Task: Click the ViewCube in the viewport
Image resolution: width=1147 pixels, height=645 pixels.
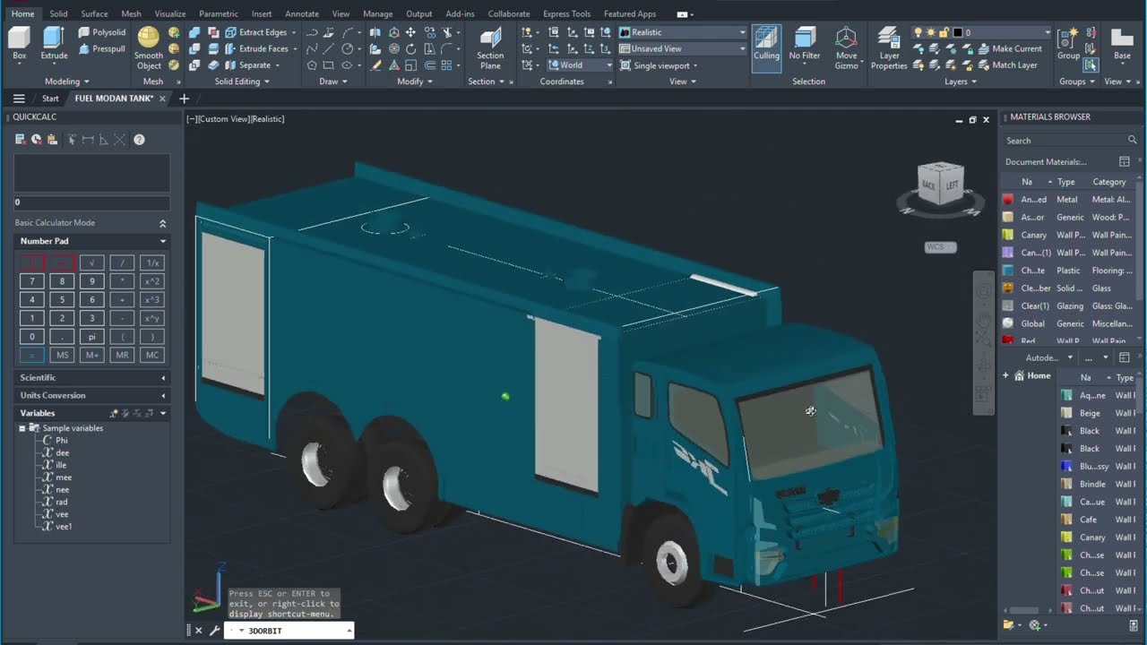Action: [x=940, y=184]
